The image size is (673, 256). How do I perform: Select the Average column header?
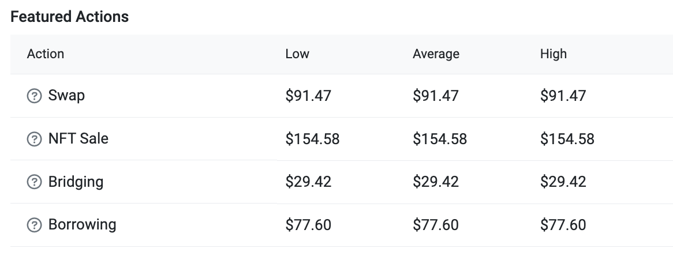coord(436,54)
